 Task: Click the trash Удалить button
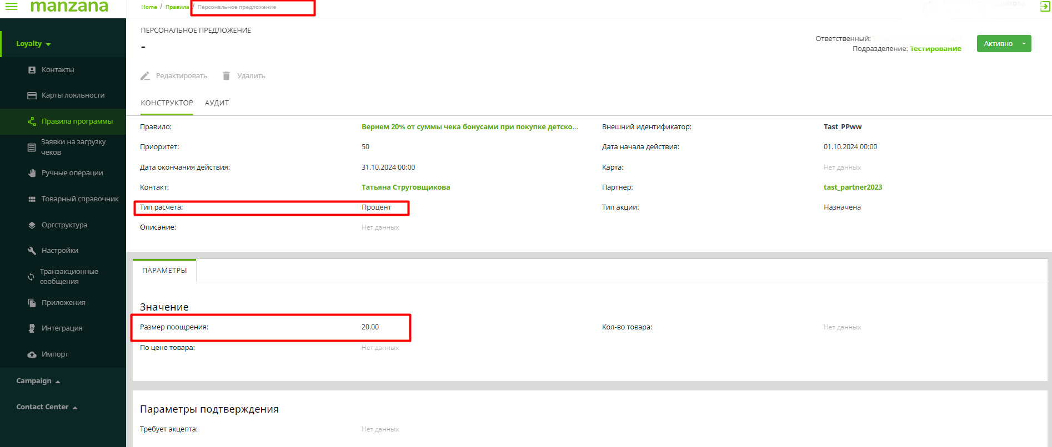coord(244,76)
